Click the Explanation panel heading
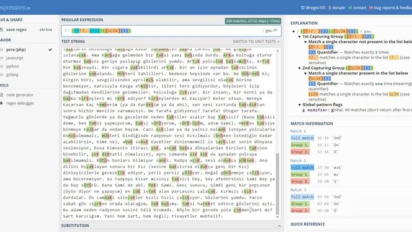 [x=304, y=23]
